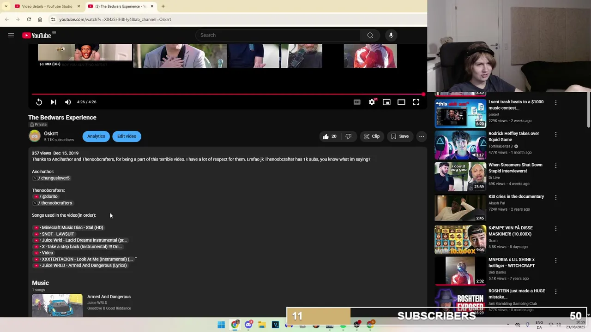Click the YouTube search input field
The image size is (591, 332).
tap(278, 35)
